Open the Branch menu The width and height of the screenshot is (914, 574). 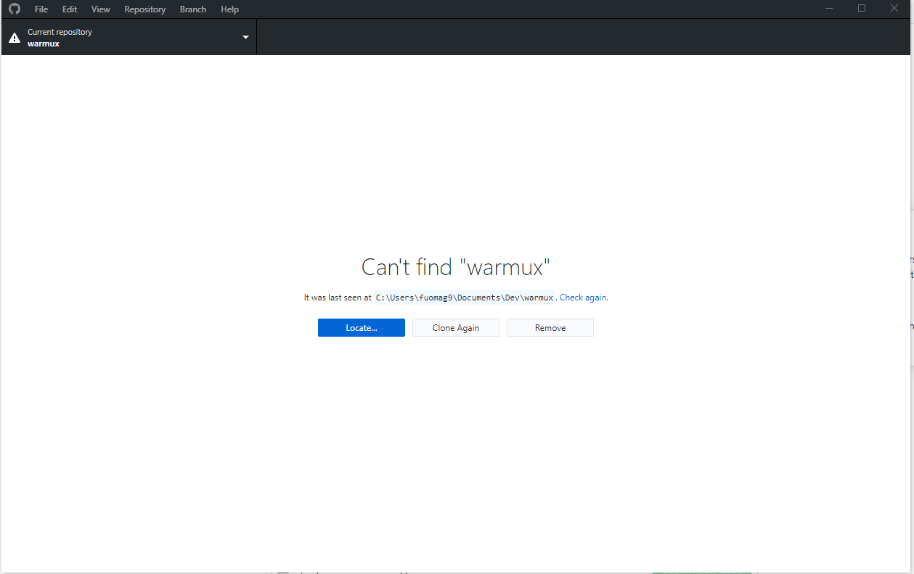pos(192,9)
